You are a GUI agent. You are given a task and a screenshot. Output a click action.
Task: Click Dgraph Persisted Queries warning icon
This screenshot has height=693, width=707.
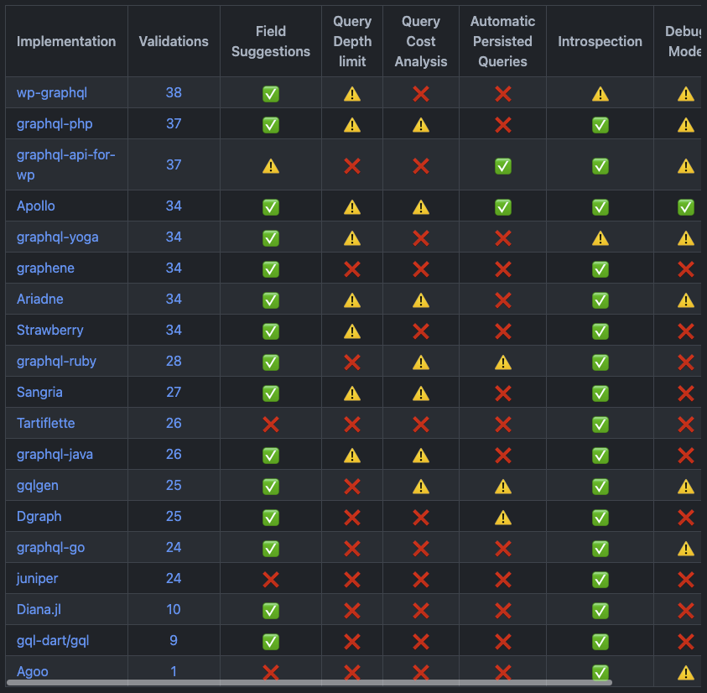(x=502, y=518)
